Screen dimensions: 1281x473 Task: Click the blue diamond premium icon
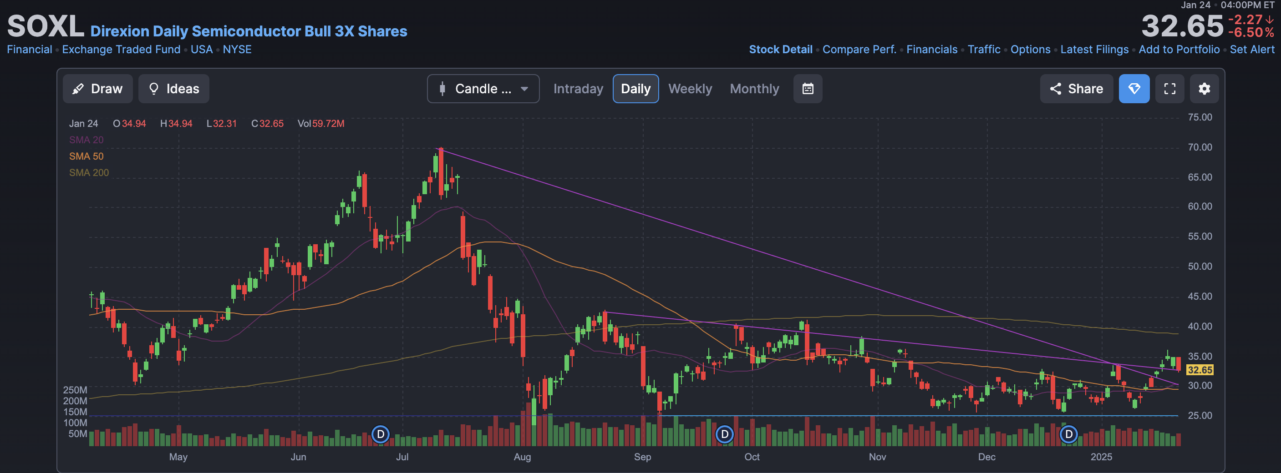1134,89
